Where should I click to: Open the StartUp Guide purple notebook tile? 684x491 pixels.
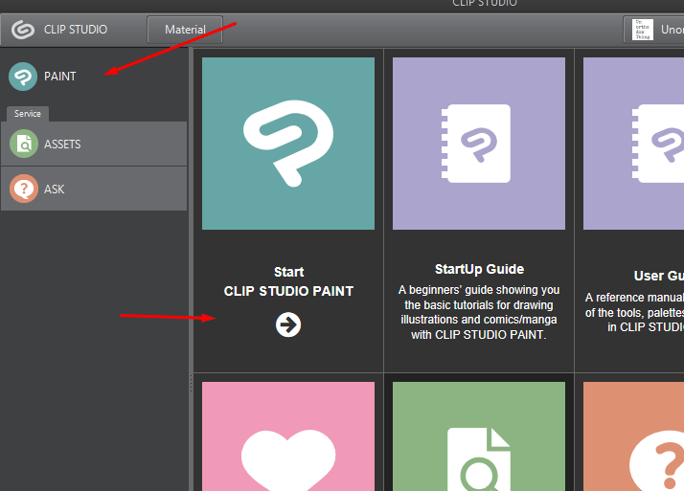(x=478, y=144)
